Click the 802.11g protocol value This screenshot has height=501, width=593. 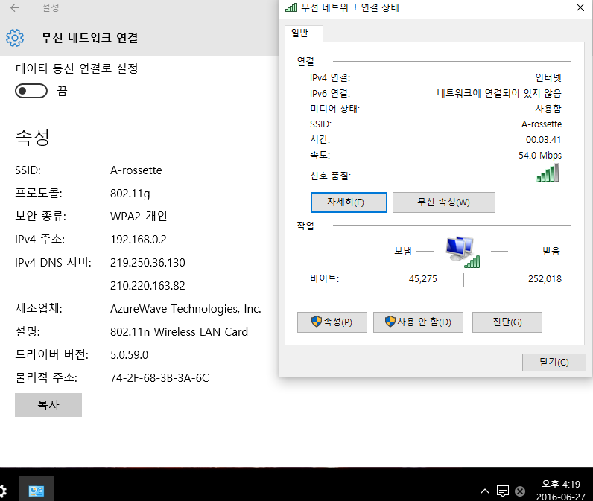click(130, 194)
